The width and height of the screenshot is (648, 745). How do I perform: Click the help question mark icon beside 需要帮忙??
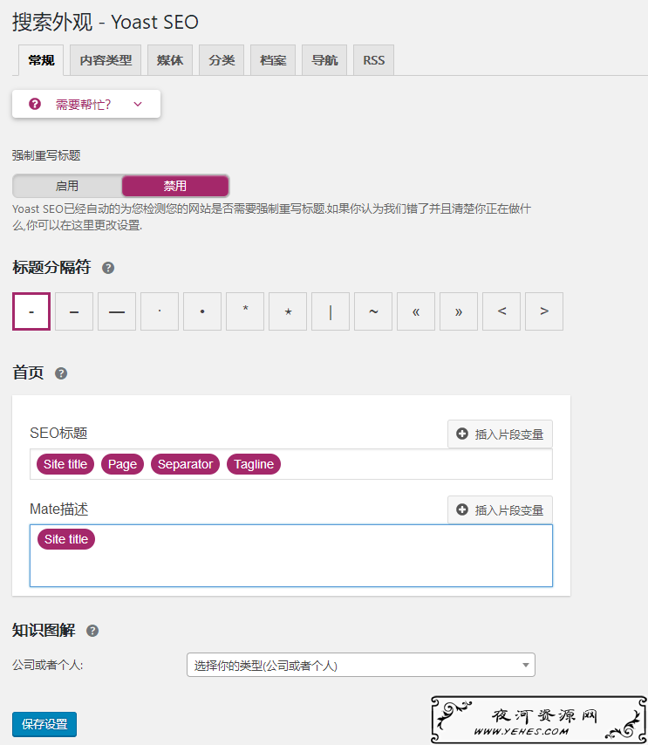tap(35, 104)
